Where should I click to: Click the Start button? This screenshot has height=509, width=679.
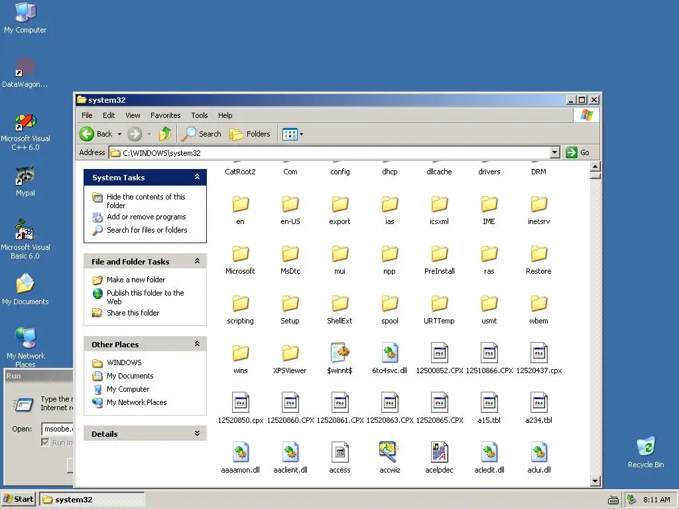[19, 499]
